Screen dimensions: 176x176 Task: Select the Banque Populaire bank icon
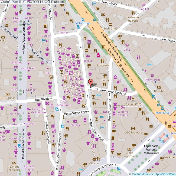14,163
